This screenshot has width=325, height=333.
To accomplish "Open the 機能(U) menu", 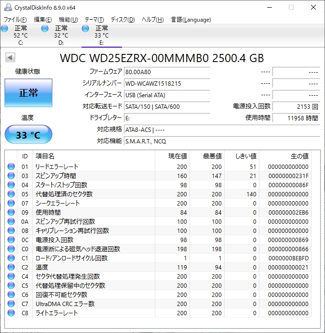I will tap(68, 20).
